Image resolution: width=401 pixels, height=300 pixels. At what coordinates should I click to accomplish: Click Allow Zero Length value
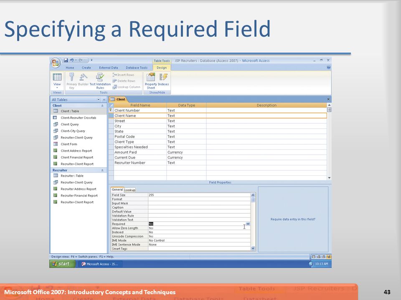tap(199, 228)
